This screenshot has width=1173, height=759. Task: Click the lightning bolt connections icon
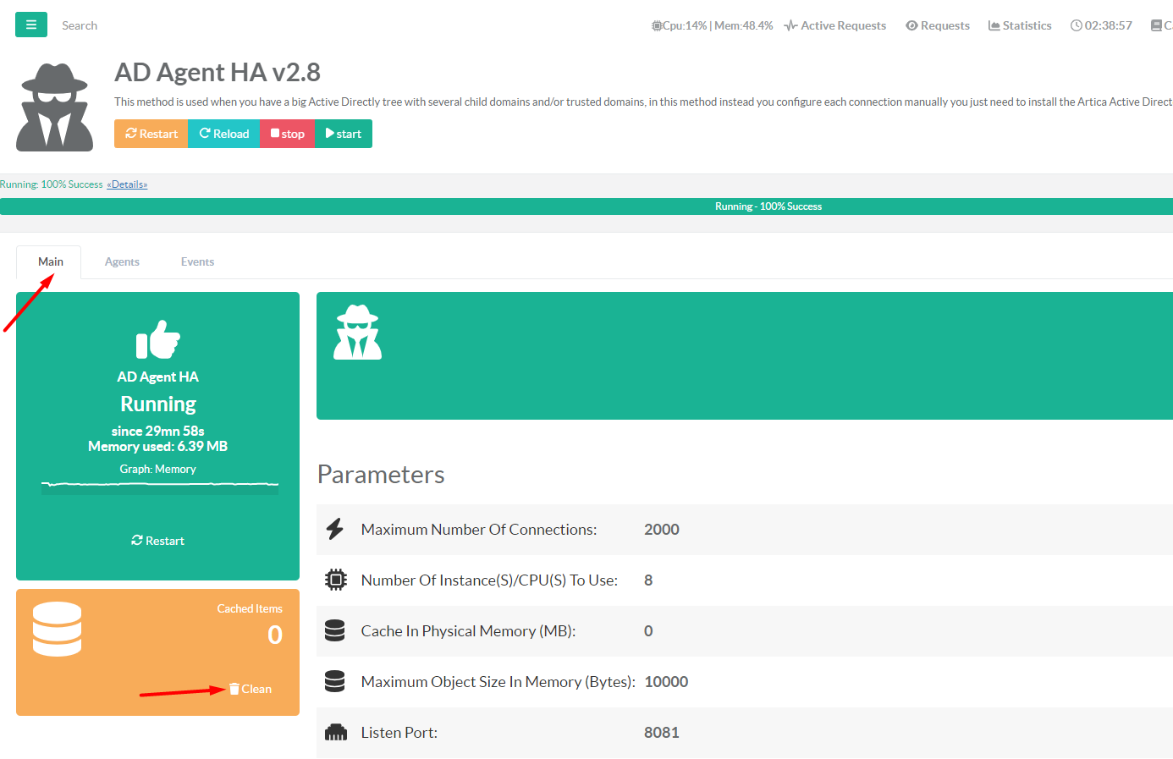pos(335,530)
